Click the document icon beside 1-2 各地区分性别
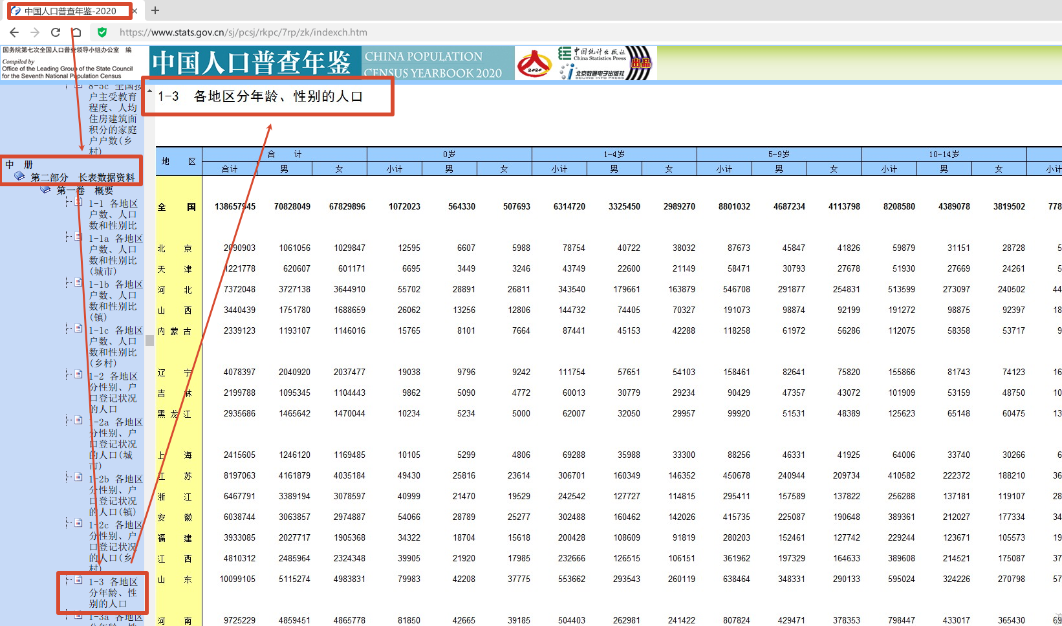The width and height of the screenshot is (1062, 626). click(78, 374)
